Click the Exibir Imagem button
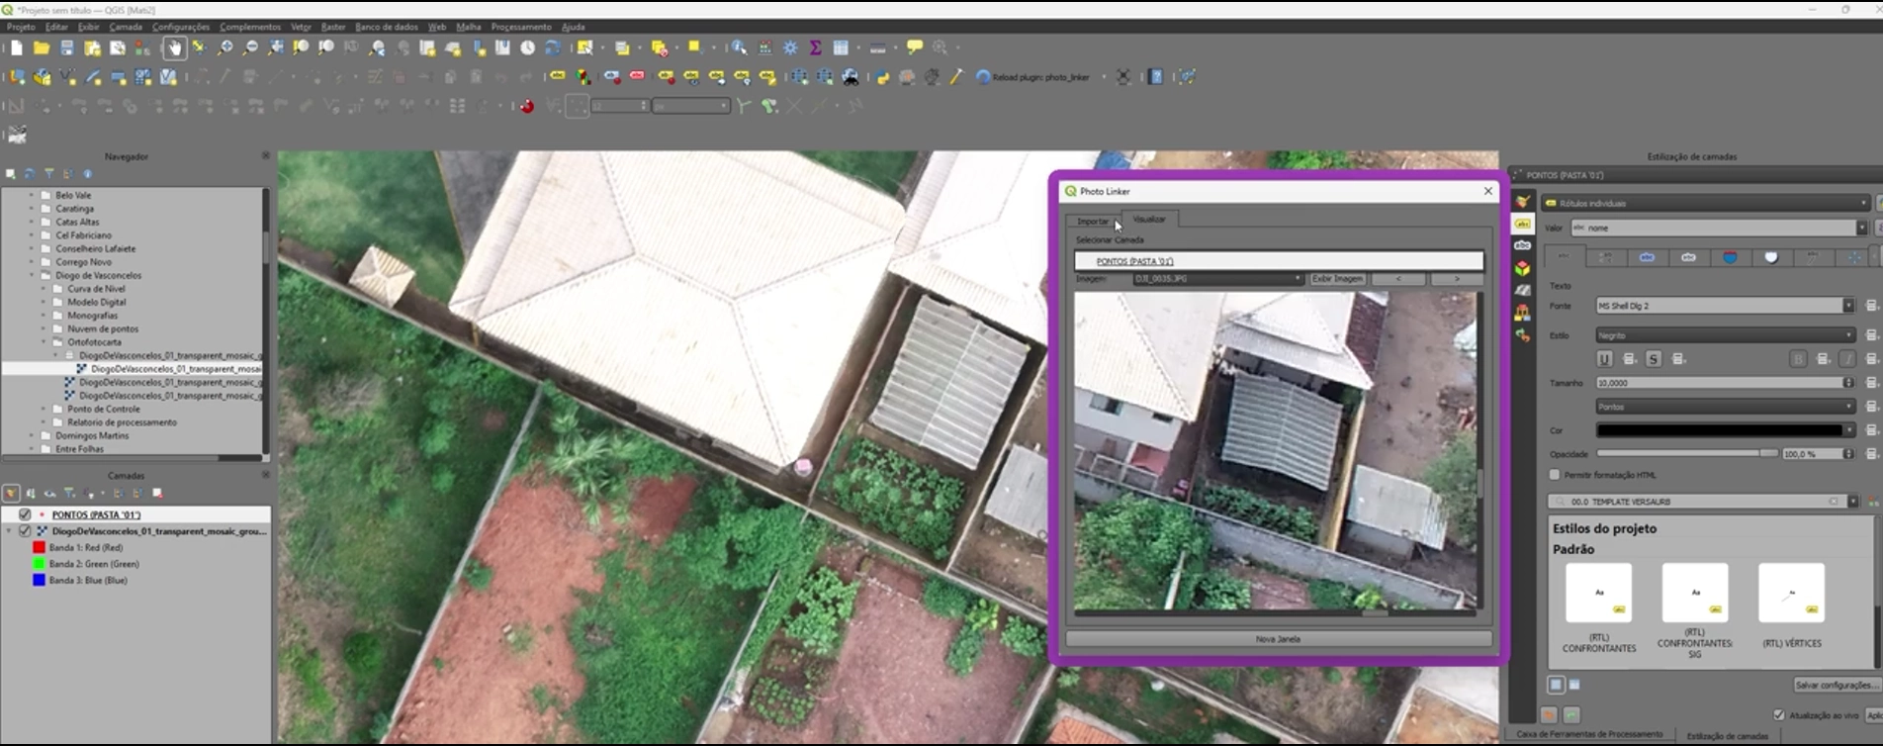This screenshot has height=746, width=1883. 1336,279
